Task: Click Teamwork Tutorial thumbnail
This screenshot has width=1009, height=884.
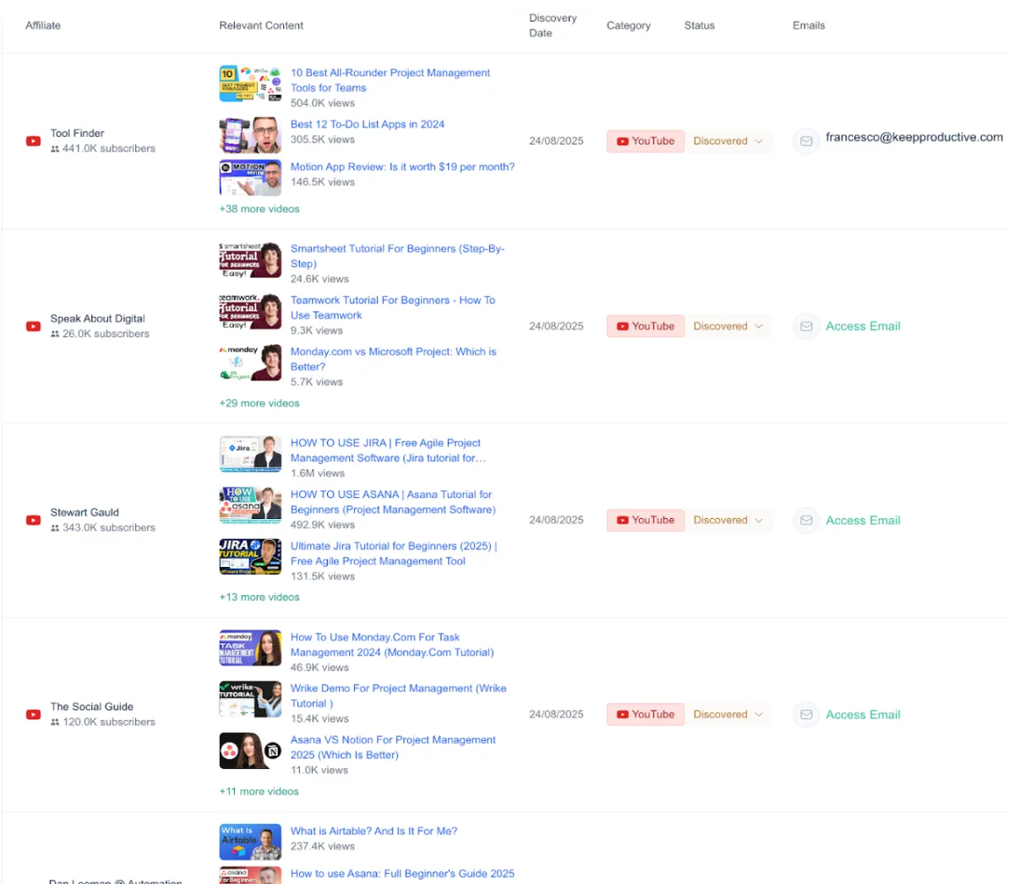Action: [x=250, y=311]
